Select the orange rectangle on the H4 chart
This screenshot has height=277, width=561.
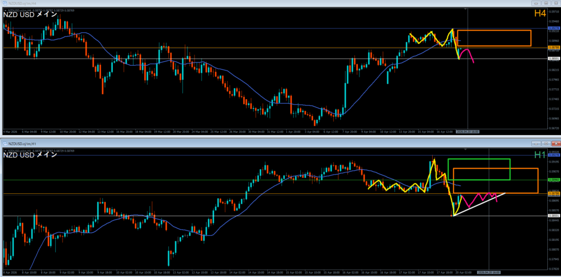click(494, 30)
